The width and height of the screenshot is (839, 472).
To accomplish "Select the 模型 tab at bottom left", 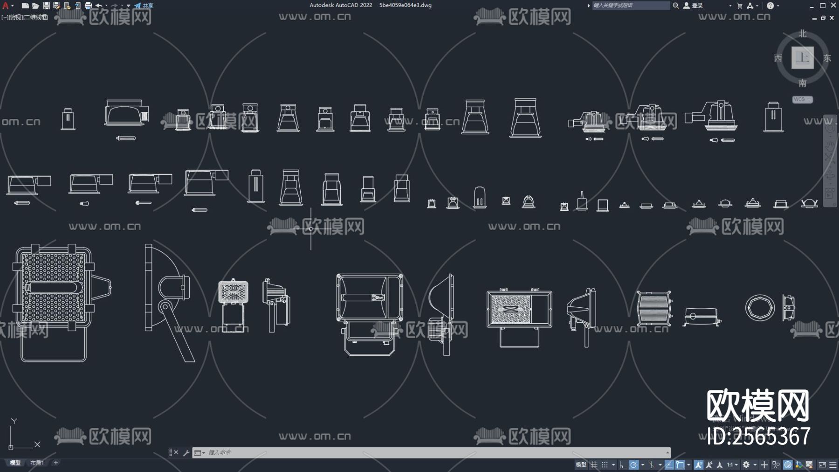I will tap(15, 463).
